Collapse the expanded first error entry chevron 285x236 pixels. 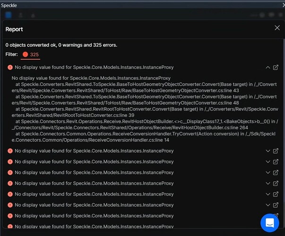pyautogui.click(x=268, y=67)
